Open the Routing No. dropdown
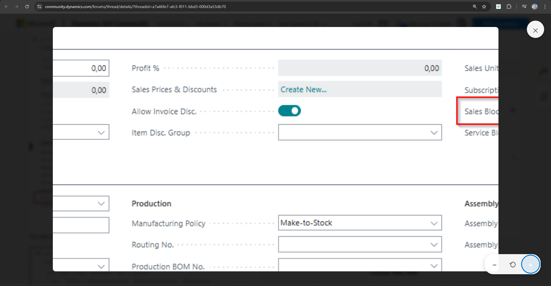 434,244
